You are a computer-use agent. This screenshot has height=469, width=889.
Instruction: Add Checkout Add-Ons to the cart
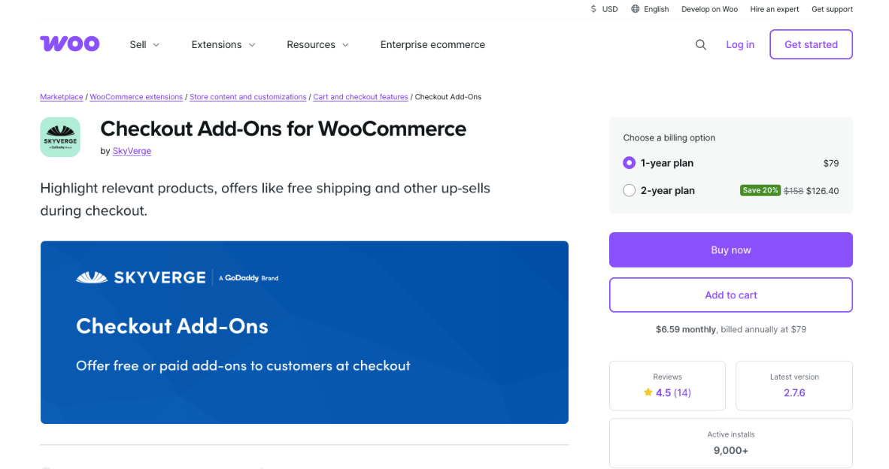(x=730, y=295)
